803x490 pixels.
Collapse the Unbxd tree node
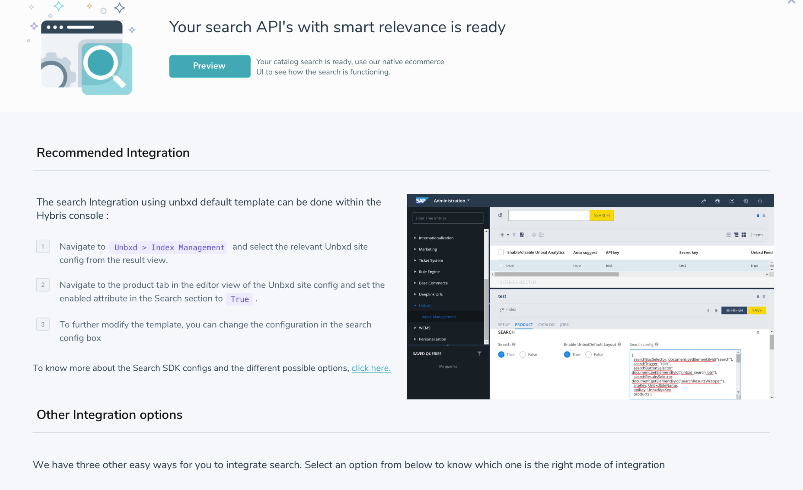(x=415, y=305)
